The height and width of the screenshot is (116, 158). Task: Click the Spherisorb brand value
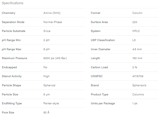tap(139, 85)
